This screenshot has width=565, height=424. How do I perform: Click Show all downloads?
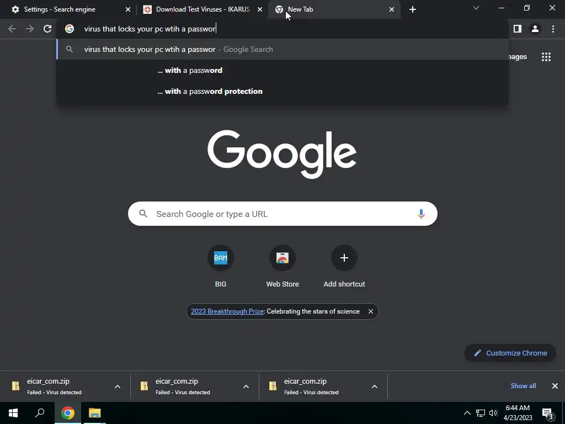(x=523, y=386)
